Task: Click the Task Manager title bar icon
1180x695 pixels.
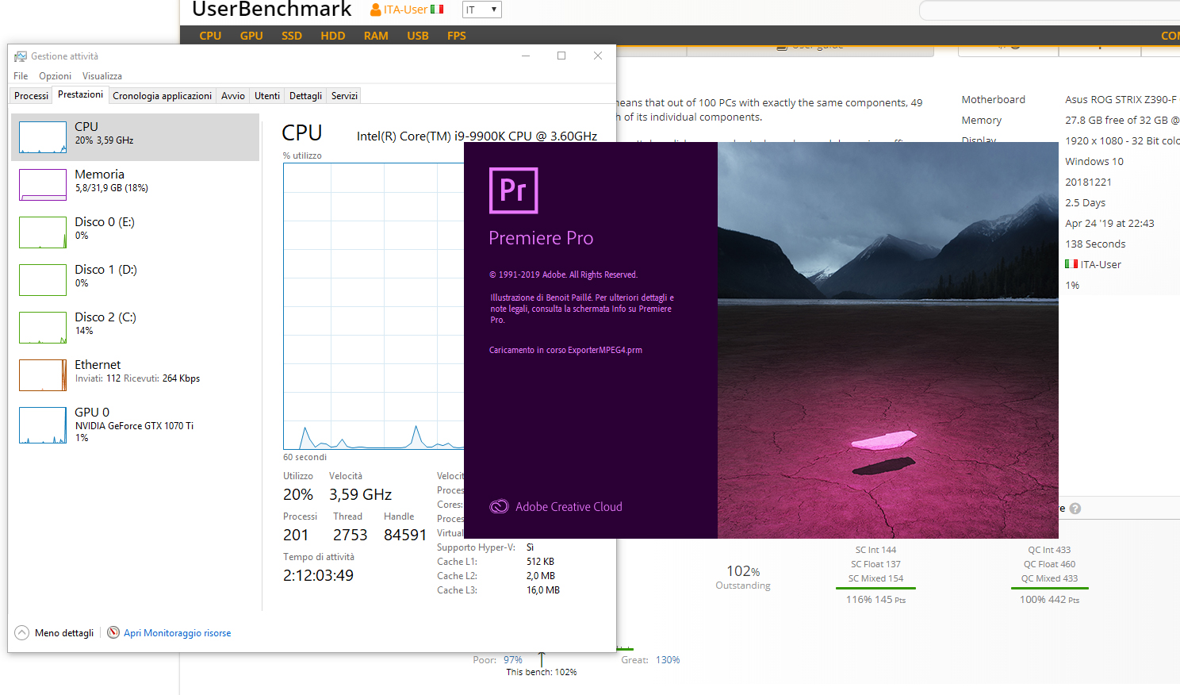Action: point(21,56)
